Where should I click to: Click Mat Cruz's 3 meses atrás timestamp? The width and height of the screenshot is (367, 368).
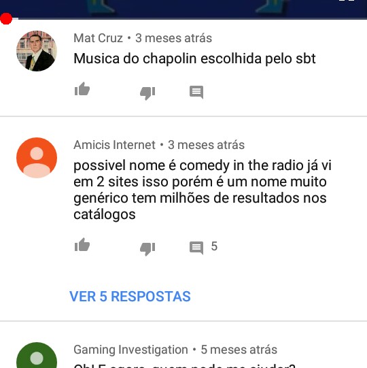coord(173,38)
